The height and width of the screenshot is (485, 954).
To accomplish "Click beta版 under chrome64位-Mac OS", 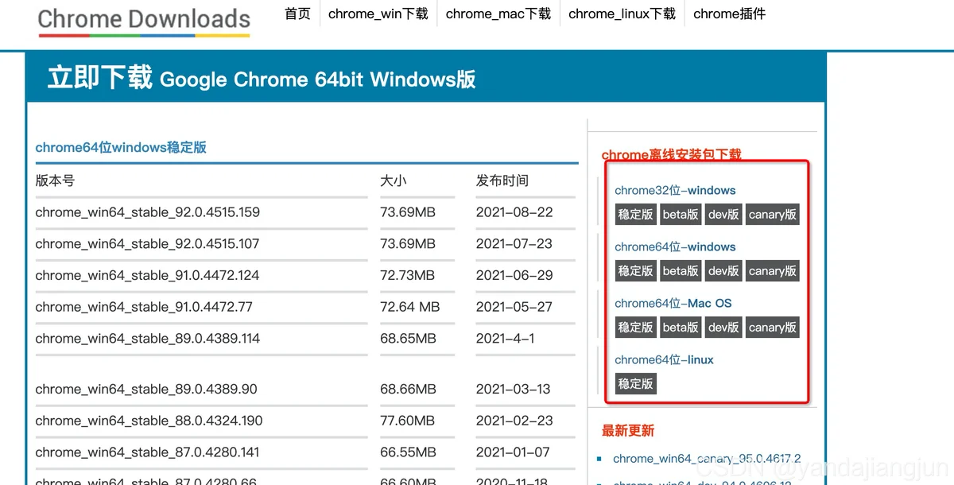I will pyautogui.click(x=681, y=328).
